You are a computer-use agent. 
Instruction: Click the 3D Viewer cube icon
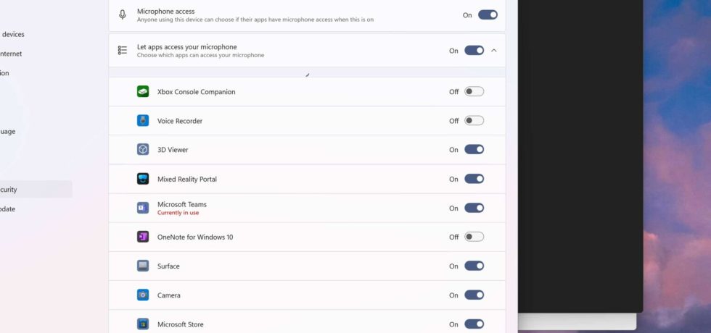(143, 149)
